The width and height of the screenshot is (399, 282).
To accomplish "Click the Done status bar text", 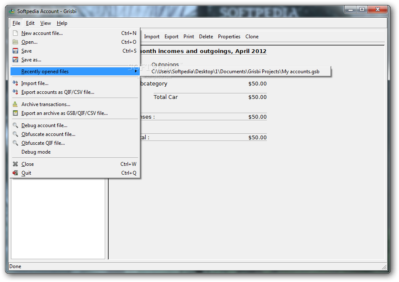I will [x=15, y=266].
